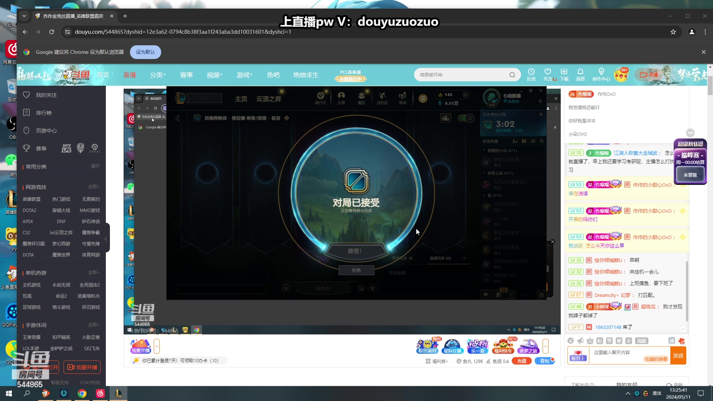
Task: Open 赛事 in top navigation
Action: click(186, 75)
